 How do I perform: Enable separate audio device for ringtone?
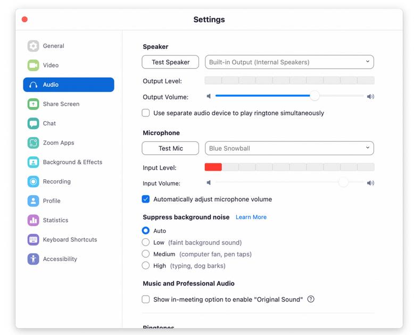tap(146, 113)
